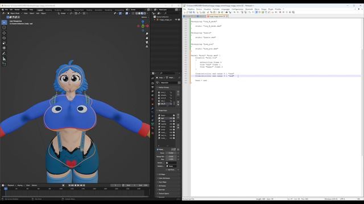Open Notepad++ Plugin menu

[271, 9]
